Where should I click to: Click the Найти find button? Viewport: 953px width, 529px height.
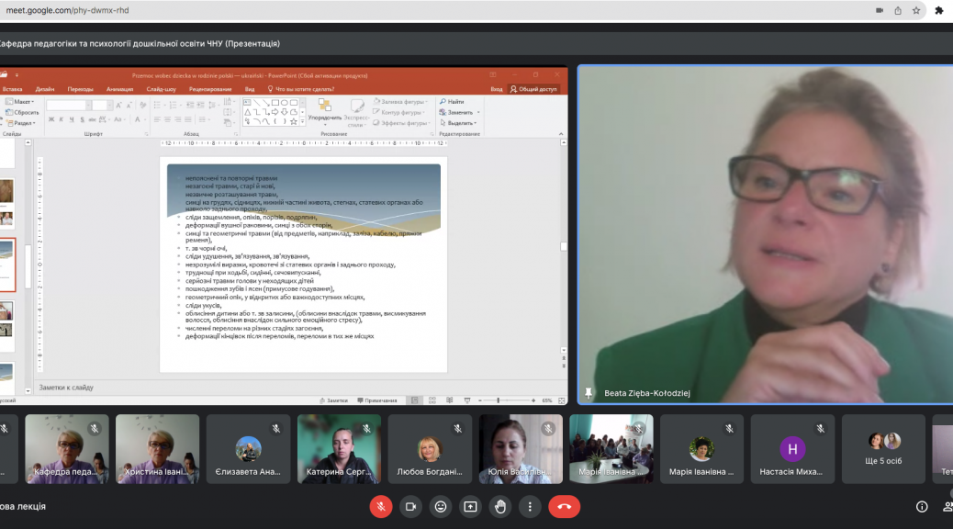click(452, 102)
